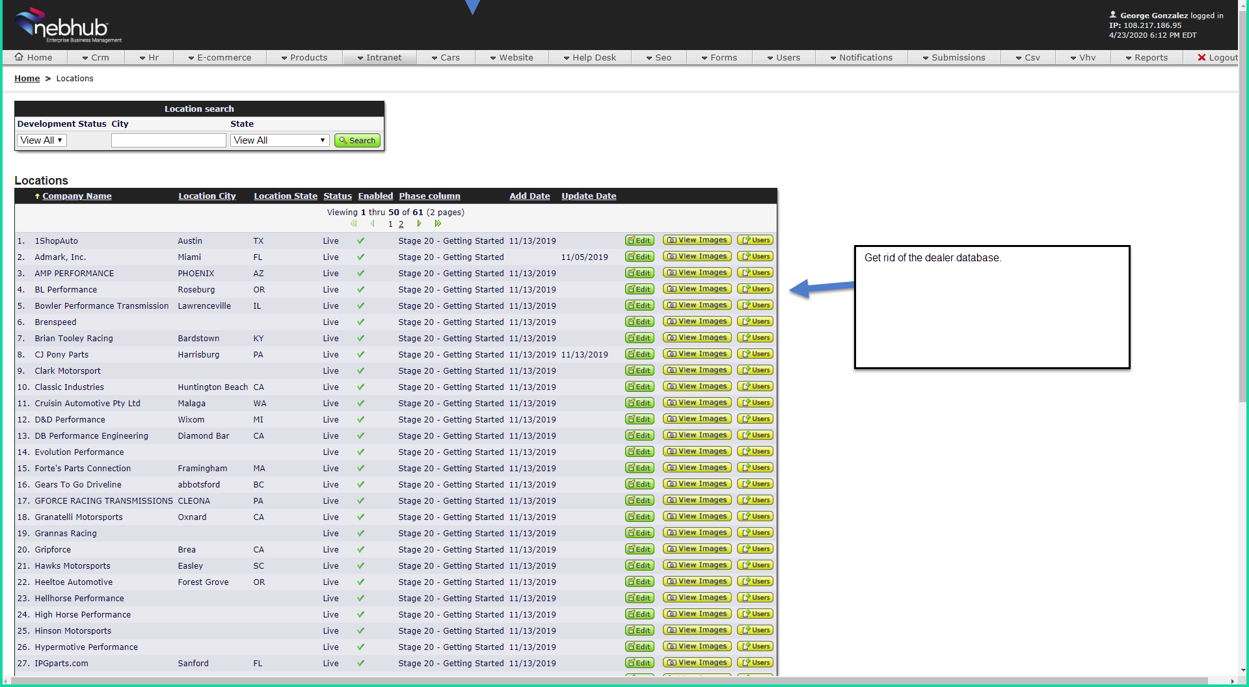1249x687 pixels.
Task: Open the Seo menu
Action: 659,58
